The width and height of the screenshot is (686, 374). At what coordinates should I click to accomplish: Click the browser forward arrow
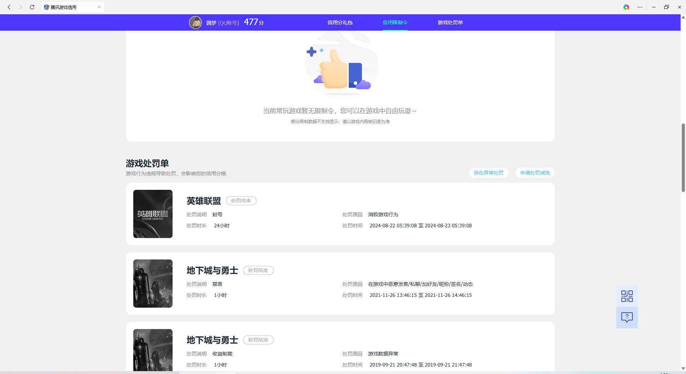pos(21,7)
